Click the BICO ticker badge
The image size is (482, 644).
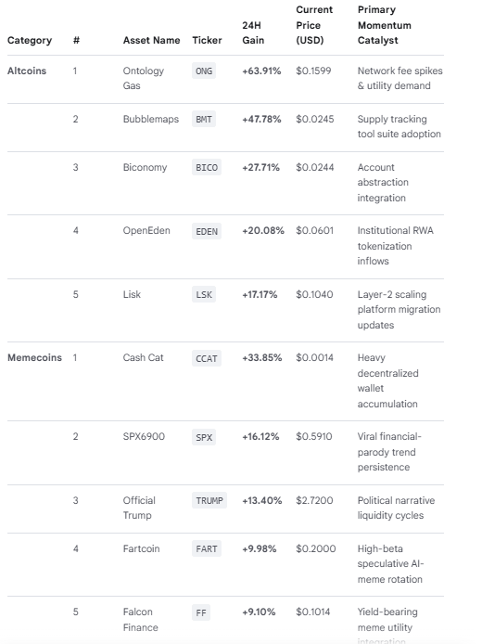pos(207,168)
